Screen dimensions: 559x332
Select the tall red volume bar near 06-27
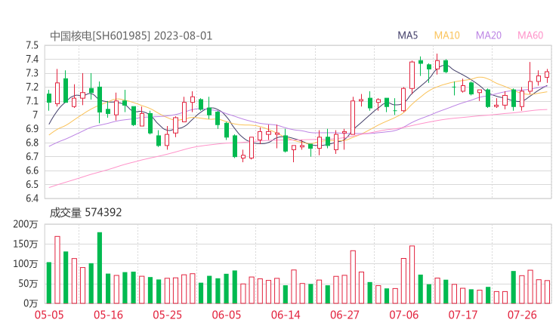tap(353, 277)
